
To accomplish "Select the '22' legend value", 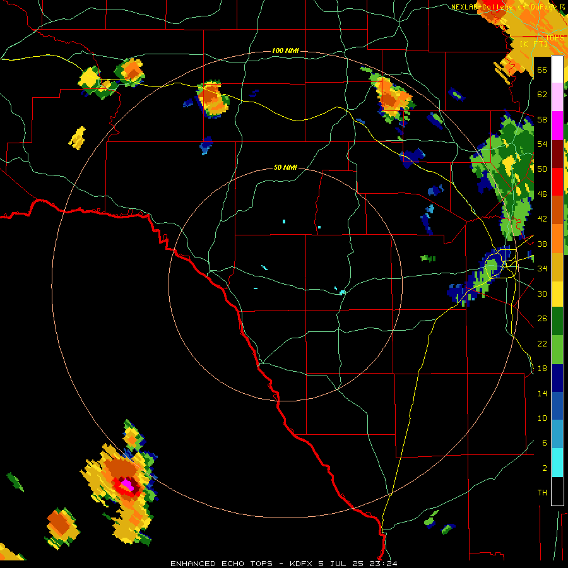I will [542, 344].
